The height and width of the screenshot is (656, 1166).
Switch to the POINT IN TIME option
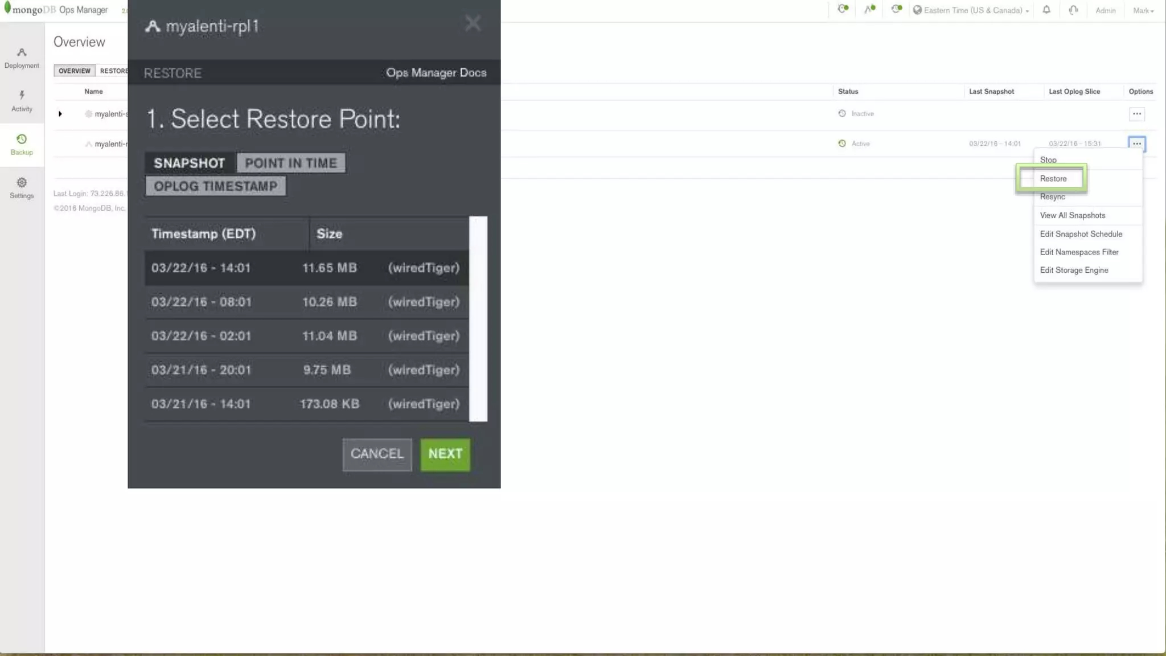[291, 163]
